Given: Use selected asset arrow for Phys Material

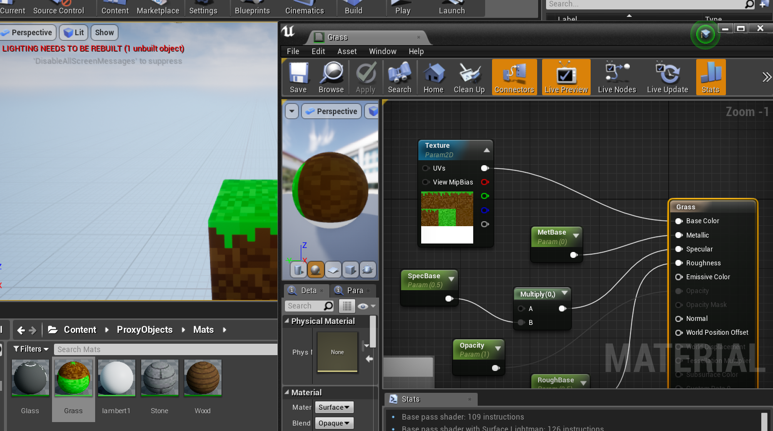Looking at the screenshot, I should click(x=369, y=359).
